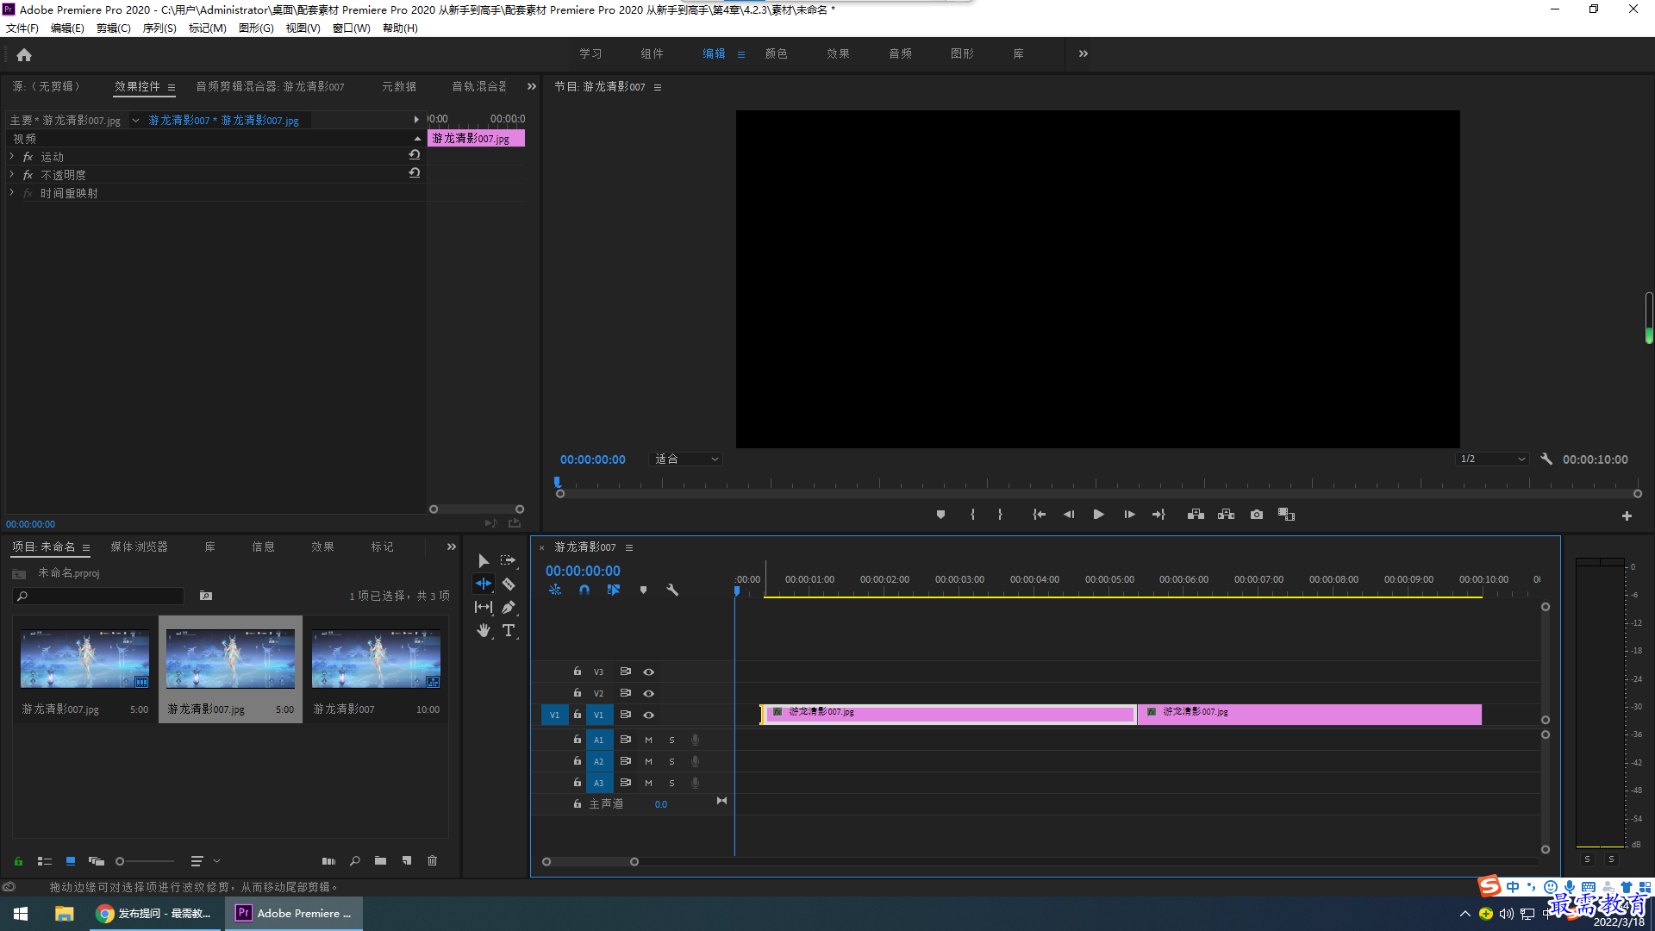The width and height of the screenshot is (1655, 931).
Task: Click the 游龙清影007 sequence thumbnail
Action: pyautogui.click(x=376, y=659)
